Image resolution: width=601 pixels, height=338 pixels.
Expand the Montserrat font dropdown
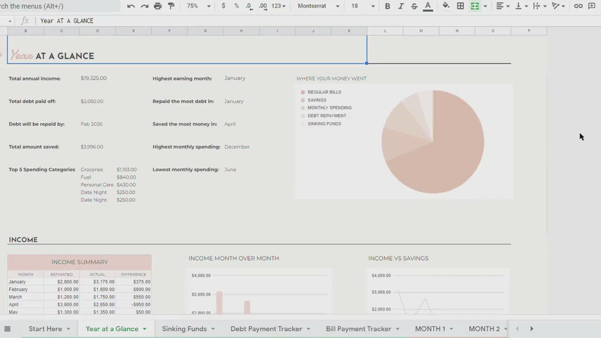coord(318,6)
